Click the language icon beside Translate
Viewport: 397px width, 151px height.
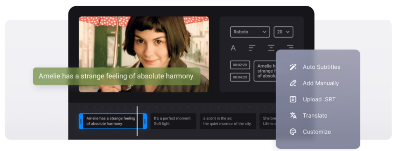[x=293, y=116]
